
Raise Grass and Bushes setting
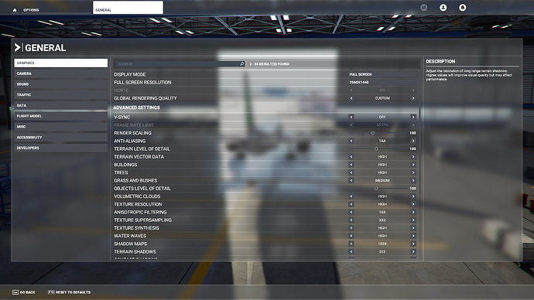point(413,181)
